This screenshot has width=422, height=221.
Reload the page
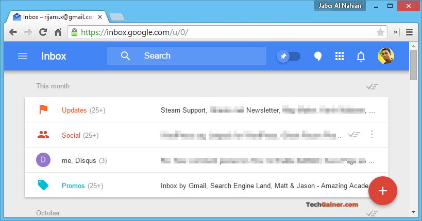coord(43,32)
